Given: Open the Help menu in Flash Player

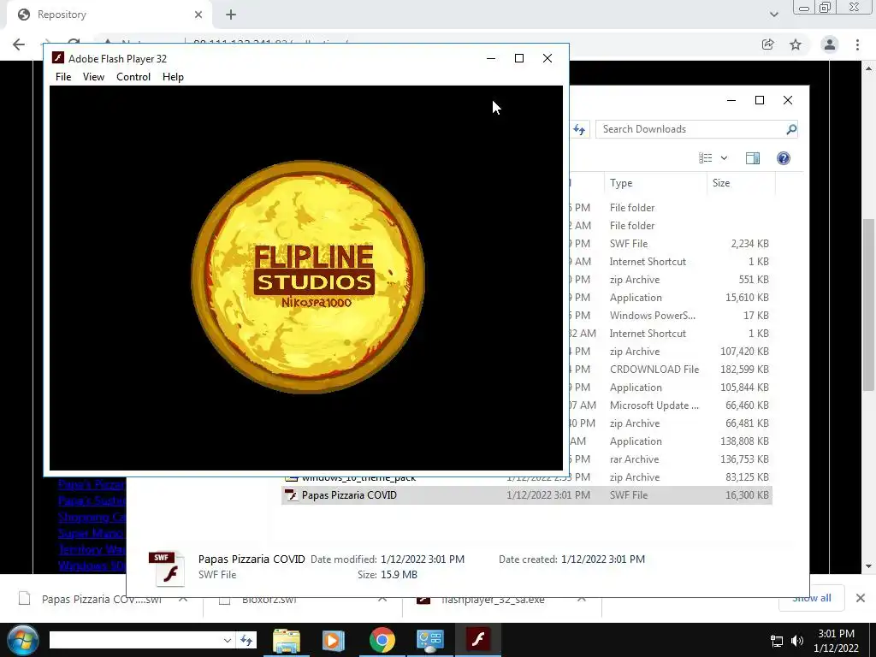Looking at the screenshot, I should 173,76.
